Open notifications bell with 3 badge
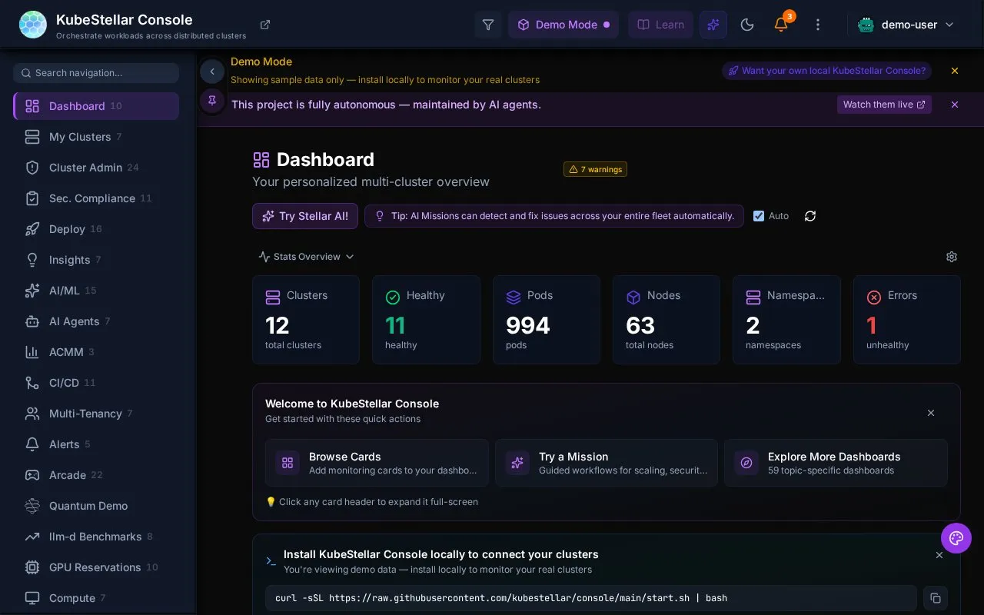This screenshot has height=615, width=984. (782, 24)
